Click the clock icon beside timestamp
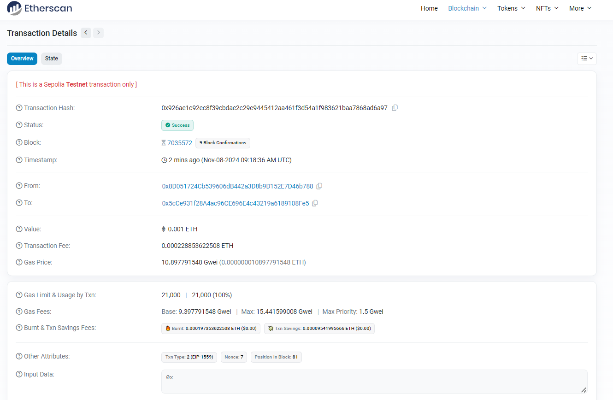The height and width of the screenshot is (400, 613). (164, 160)
